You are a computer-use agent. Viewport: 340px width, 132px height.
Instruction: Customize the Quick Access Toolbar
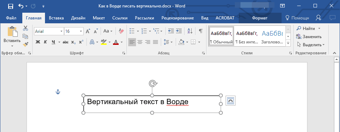43,6
